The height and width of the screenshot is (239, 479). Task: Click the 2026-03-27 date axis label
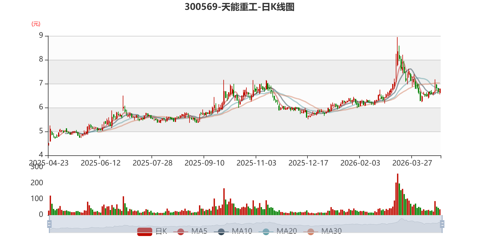412,163
